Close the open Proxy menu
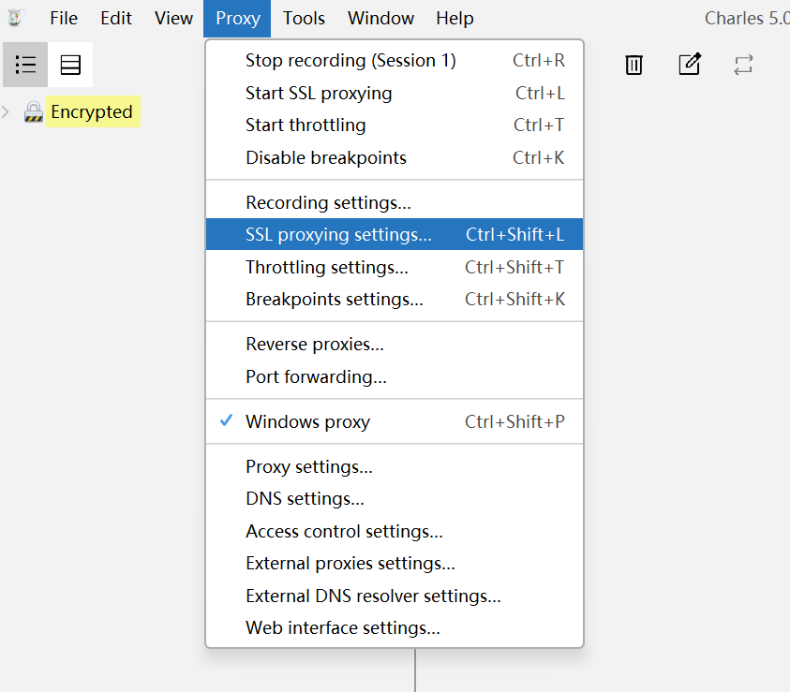This screenshot has width=790, height=692. [x=237, y=19]
